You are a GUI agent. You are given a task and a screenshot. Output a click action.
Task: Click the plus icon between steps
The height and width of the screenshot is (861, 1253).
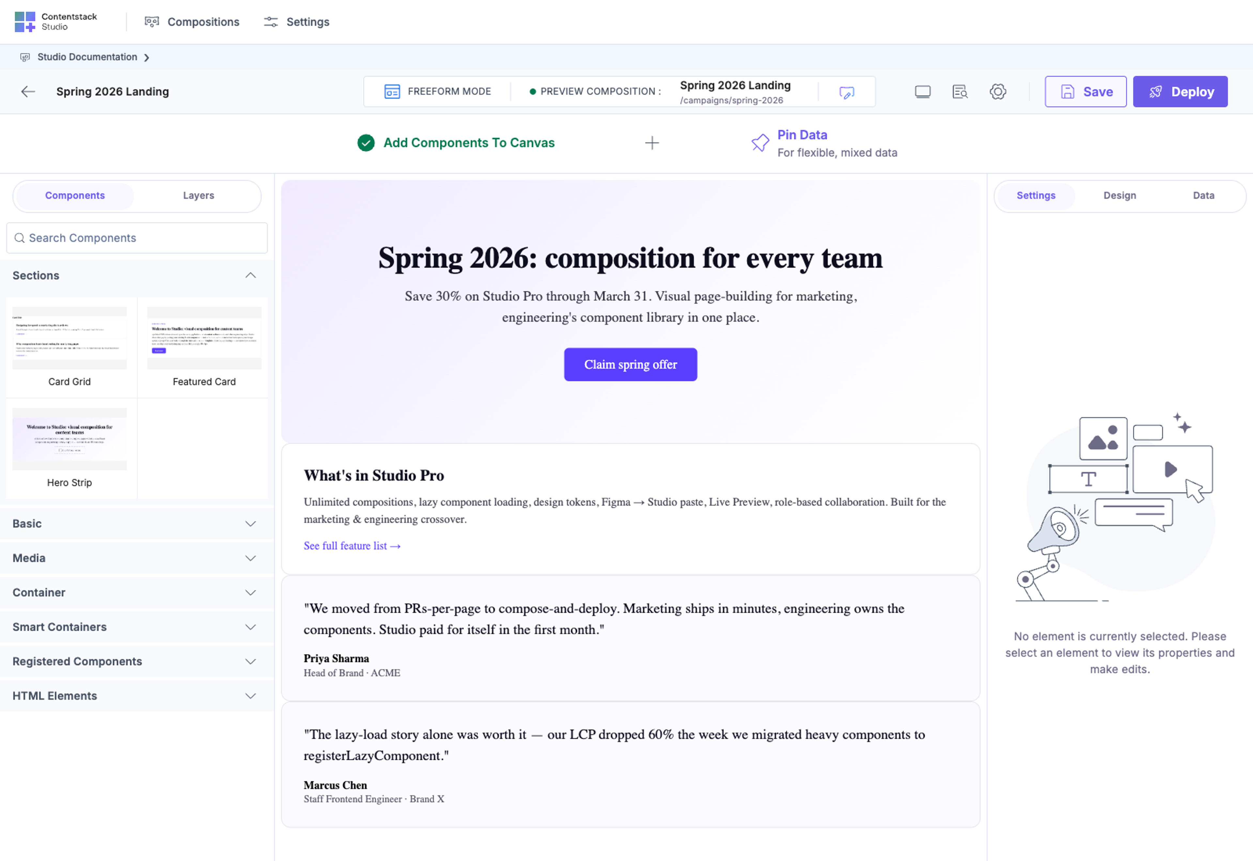coord(652,143)
